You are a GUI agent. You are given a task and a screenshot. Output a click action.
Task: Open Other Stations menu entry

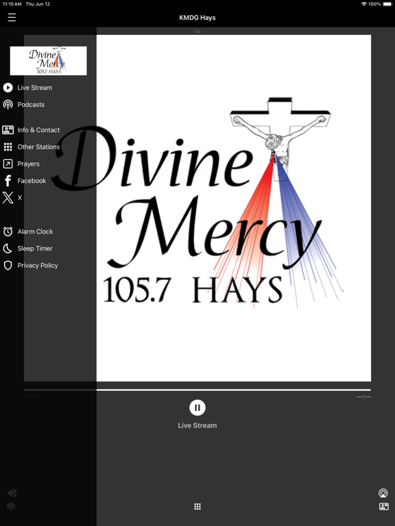[38, 147]
